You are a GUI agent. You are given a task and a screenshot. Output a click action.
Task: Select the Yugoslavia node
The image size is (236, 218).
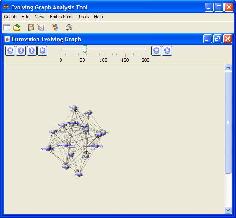point(104,133)
